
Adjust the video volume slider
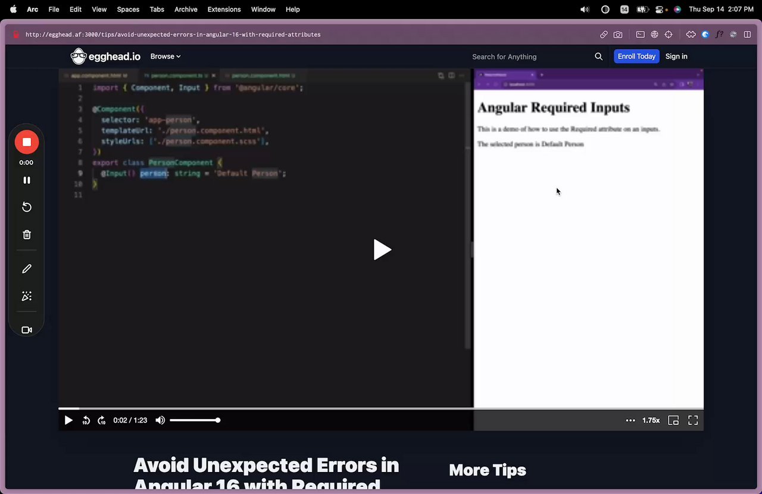tap(195, 420)
